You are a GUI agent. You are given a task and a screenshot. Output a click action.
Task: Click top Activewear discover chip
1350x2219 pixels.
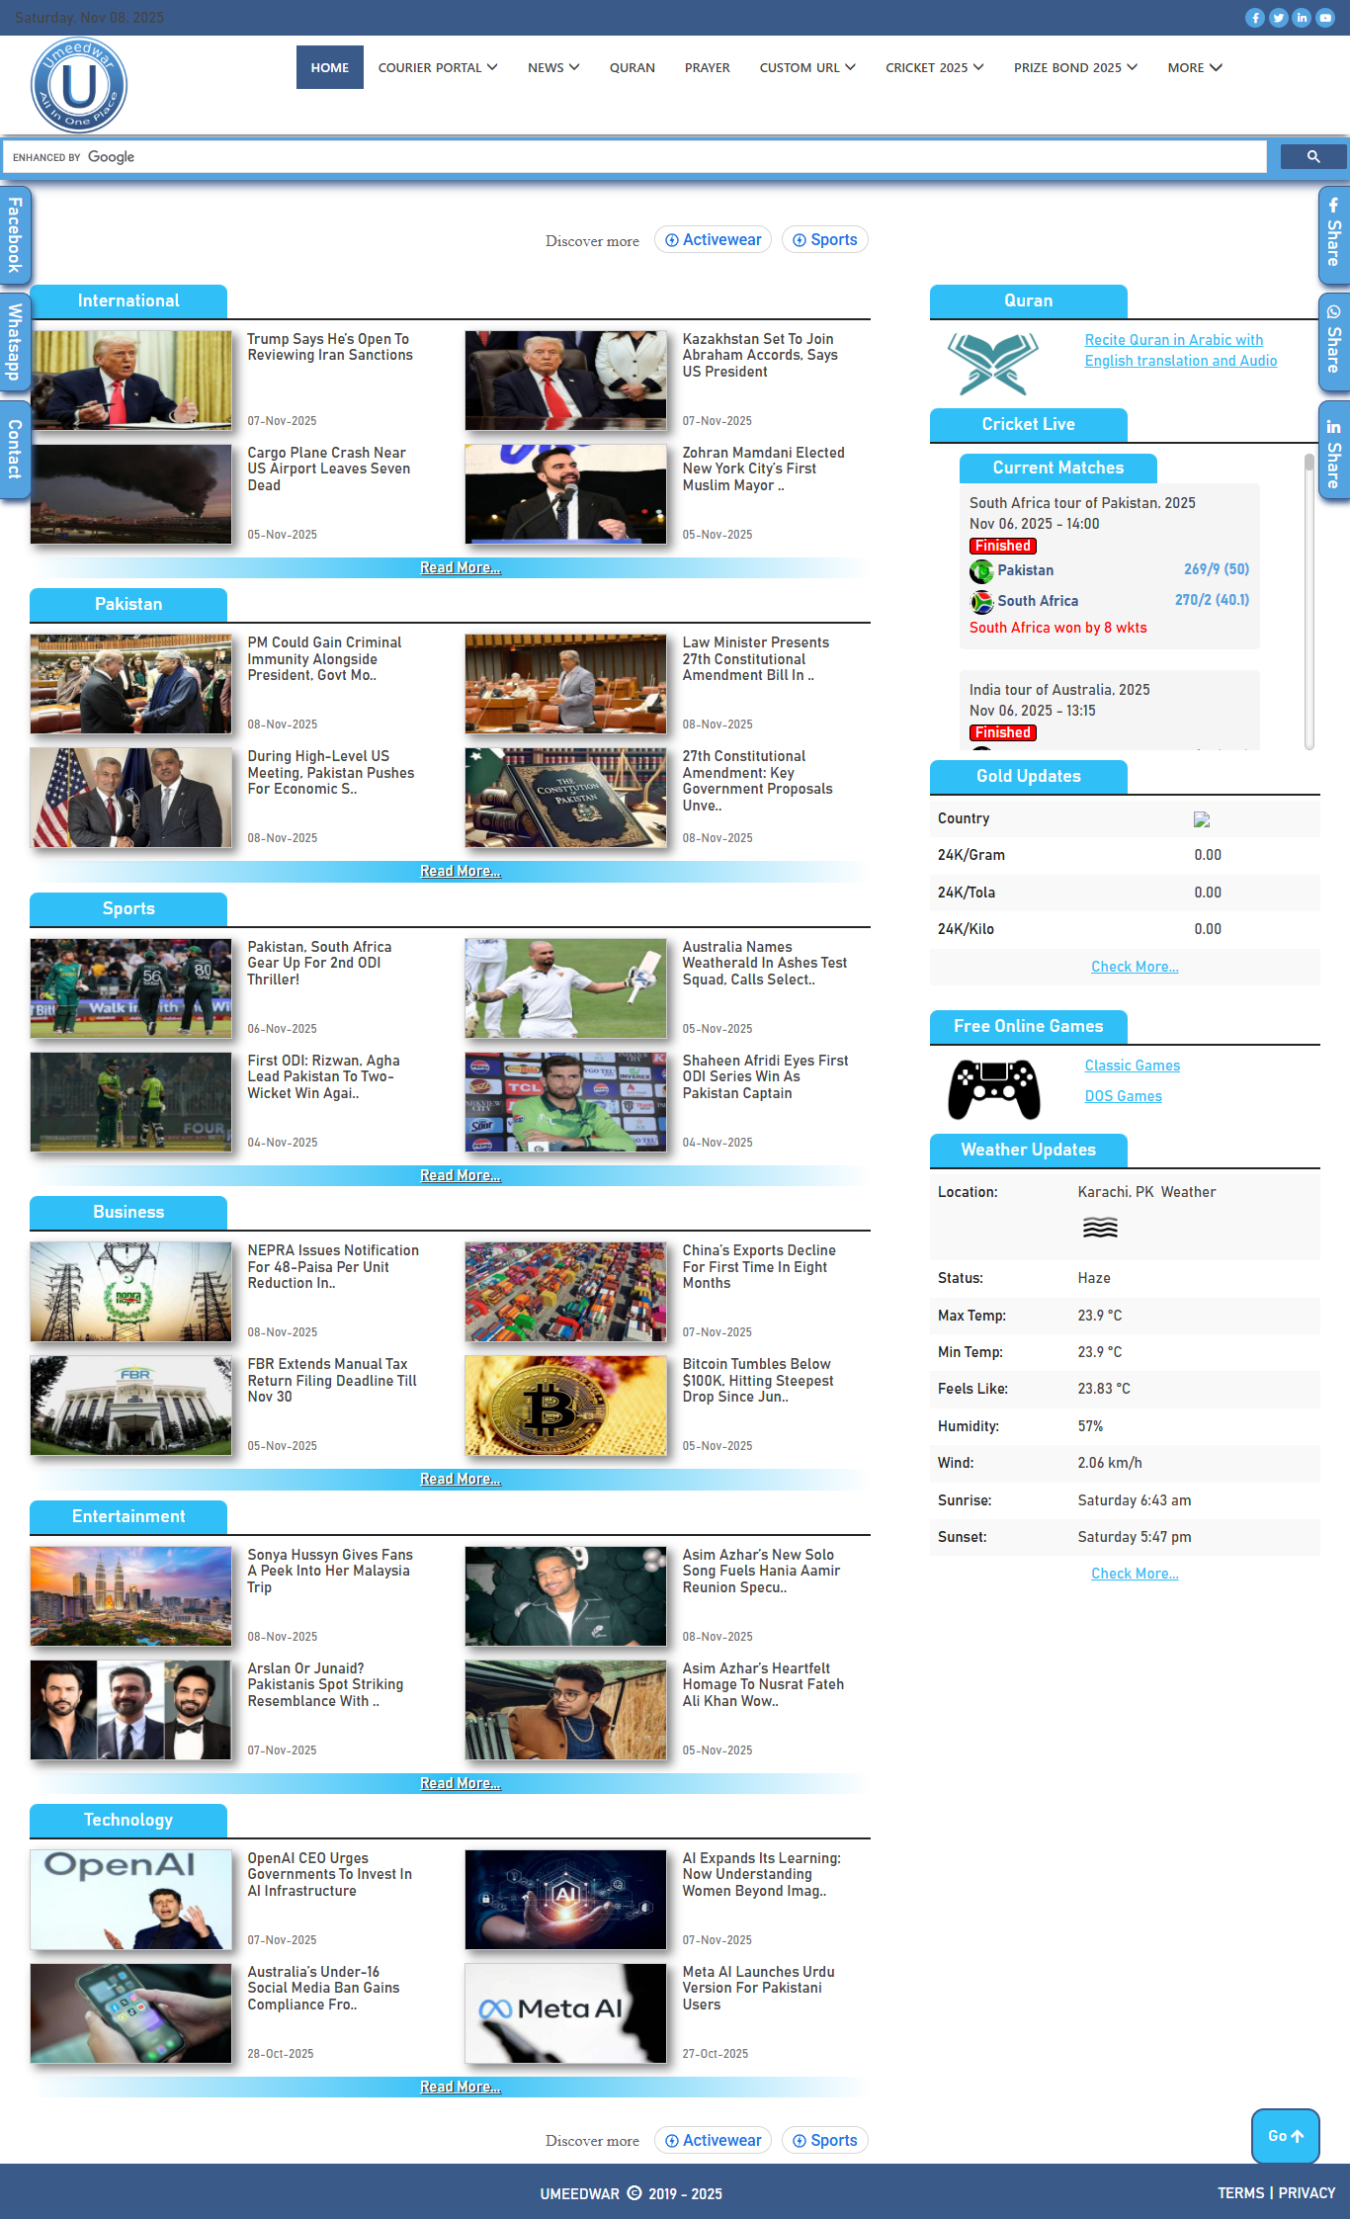(713, 240)
